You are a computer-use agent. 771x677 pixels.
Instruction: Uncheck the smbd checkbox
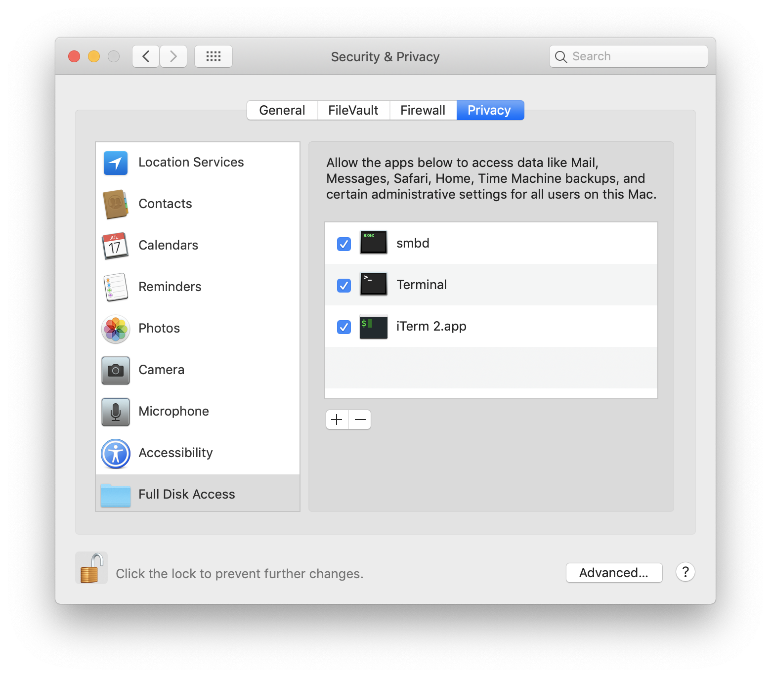tap(344, 244)
